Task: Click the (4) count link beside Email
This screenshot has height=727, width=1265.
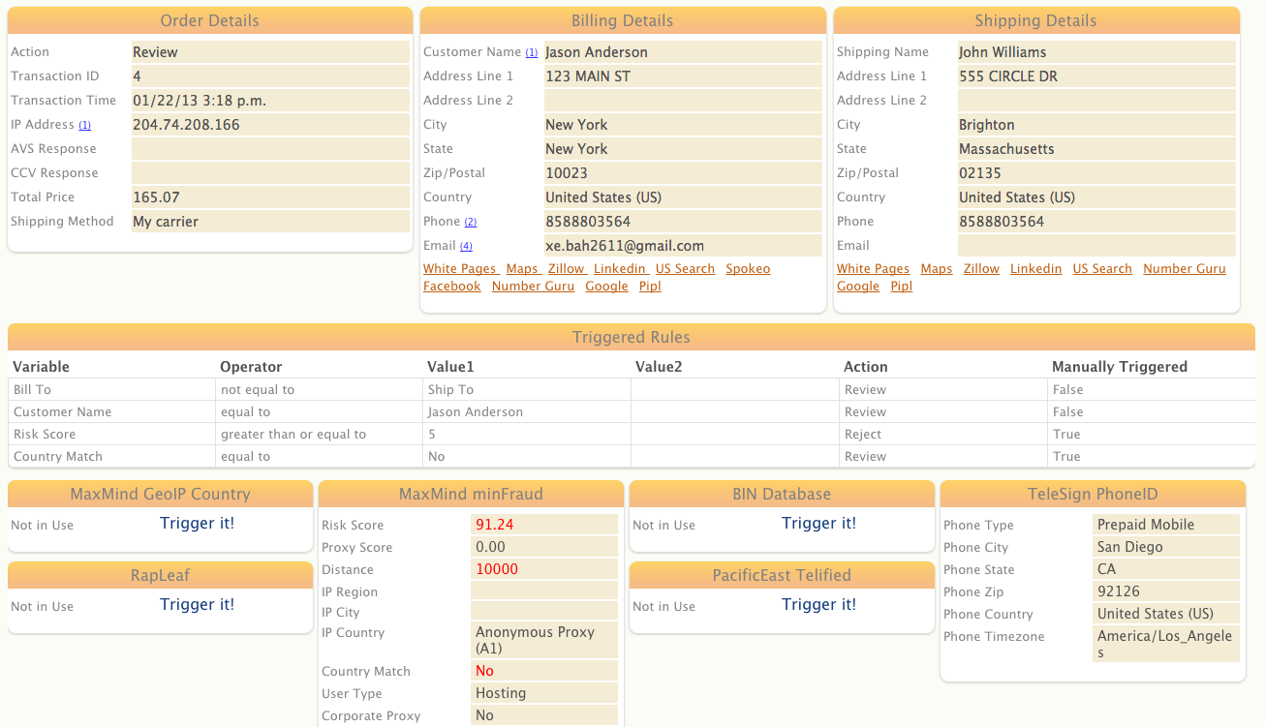Action: [x=466, y=247]
